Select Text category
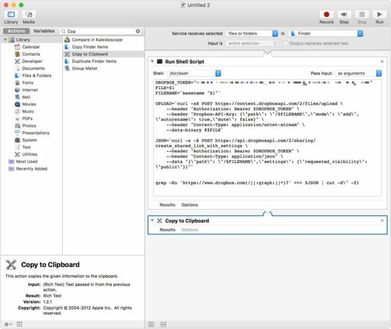The height and width of the screenshot is (329, 391). tap(26, 147)
